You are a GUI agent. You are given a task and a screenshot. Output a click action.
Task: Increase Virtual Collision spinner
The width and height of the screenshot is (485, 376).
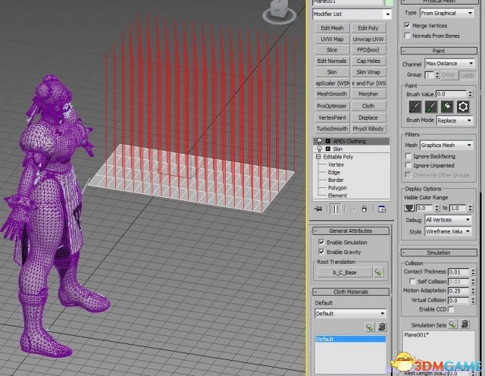(x=473, y=299)
